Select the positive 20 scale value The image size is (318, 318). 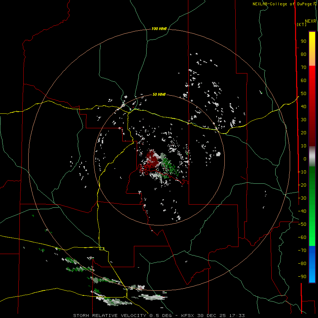(x=304, y=133)
